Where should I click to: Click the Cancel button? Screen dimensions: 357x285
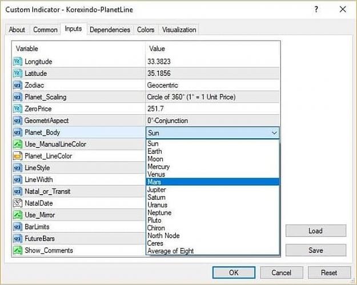(281, 272)
